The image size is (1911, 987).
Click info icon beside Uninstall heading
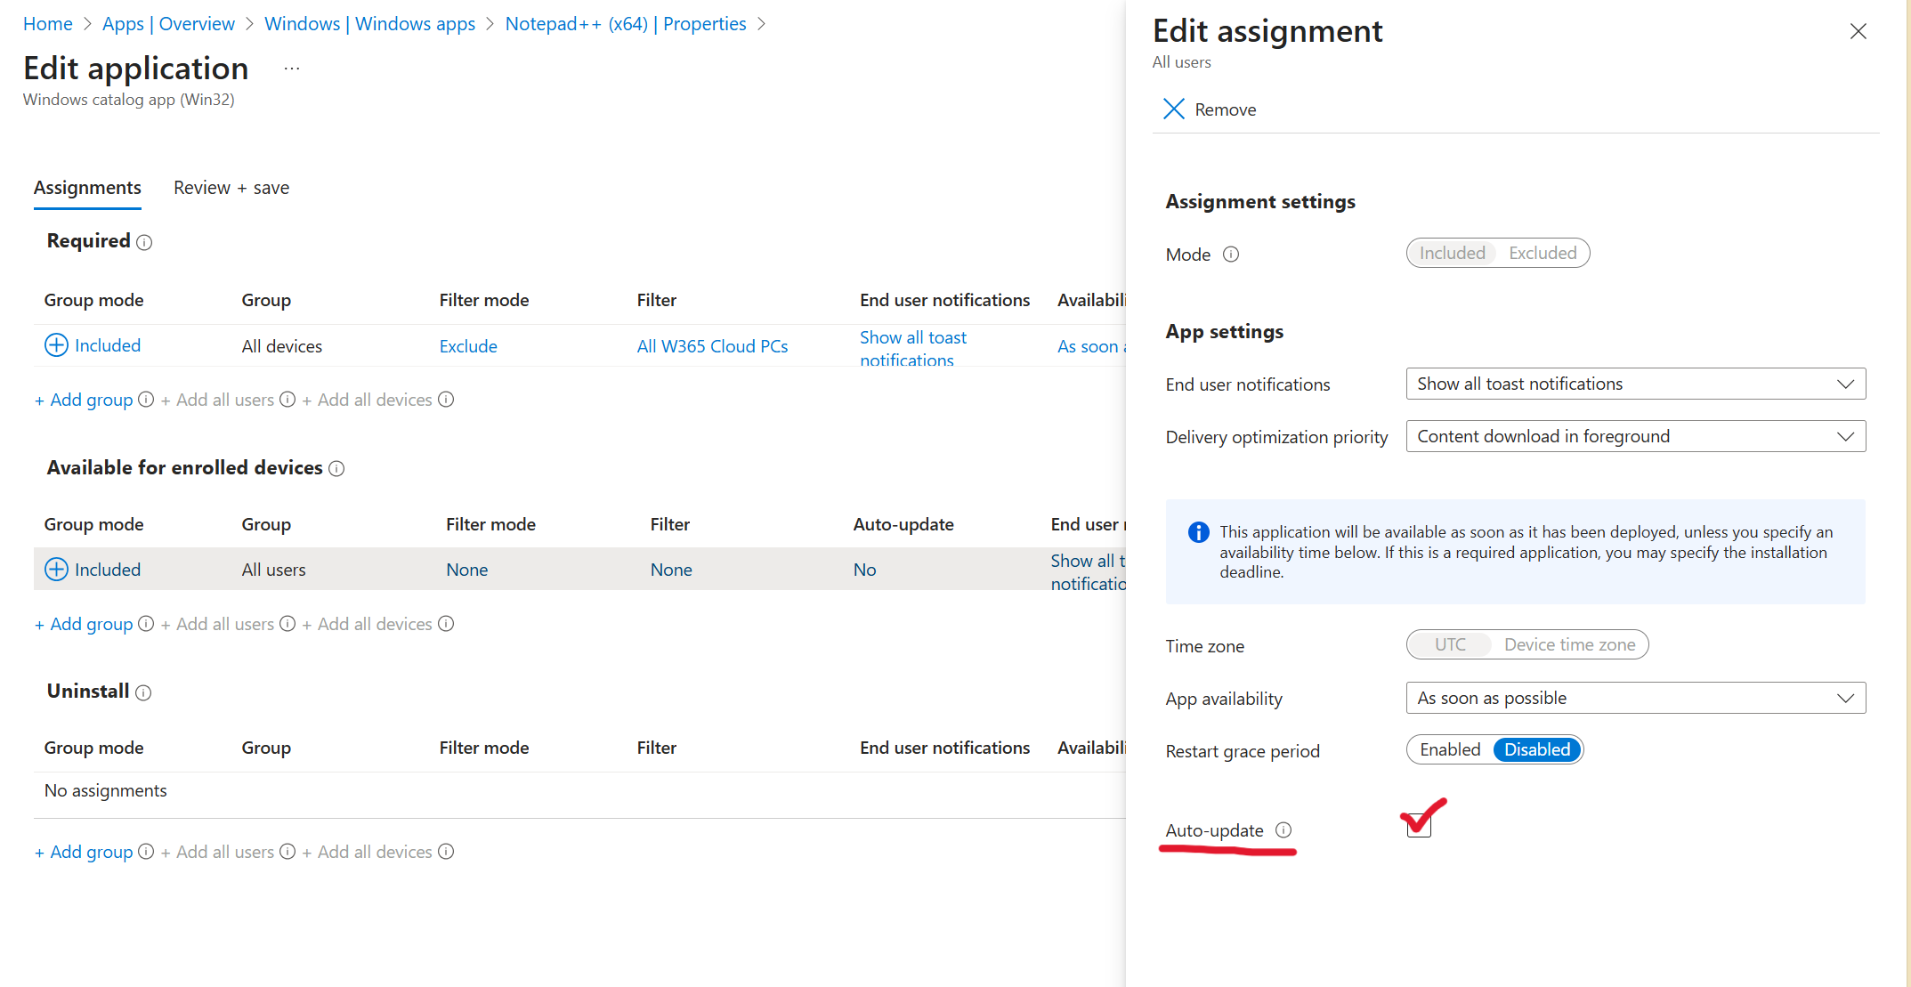143,692
